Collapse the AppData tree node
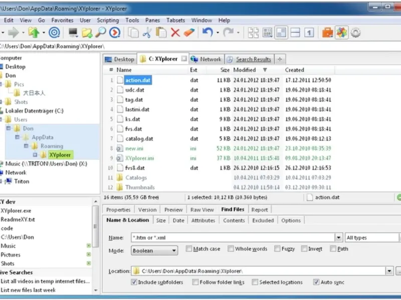The image size is (401, 300). [17, 137]
